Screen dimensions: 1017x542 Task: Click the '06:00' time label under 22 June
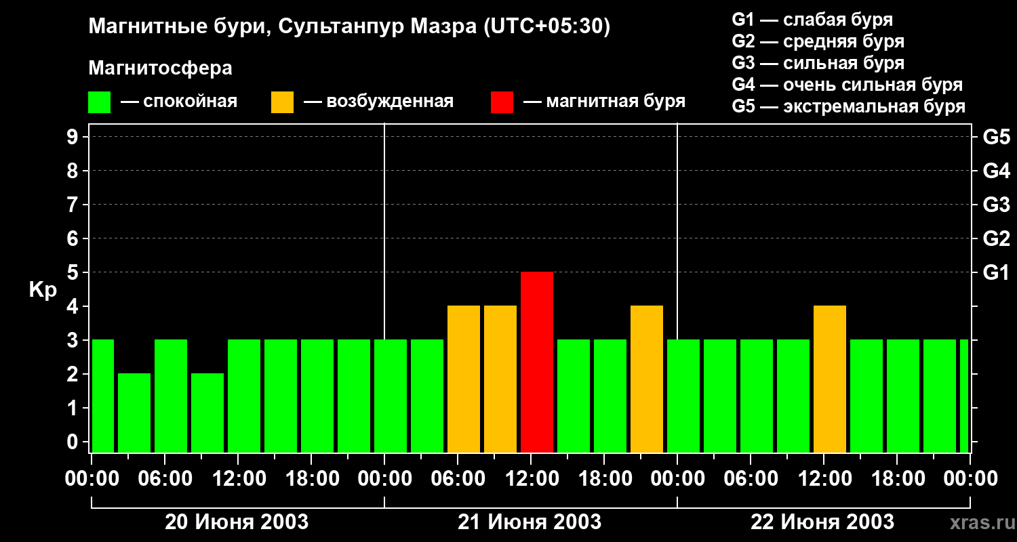751,479
